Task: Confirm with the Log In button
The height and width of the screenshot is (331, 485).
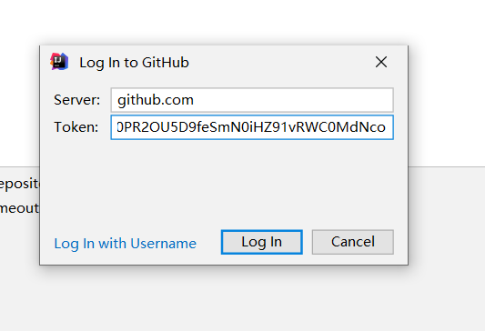Action: pyautogui.click(x=262, y=242)
